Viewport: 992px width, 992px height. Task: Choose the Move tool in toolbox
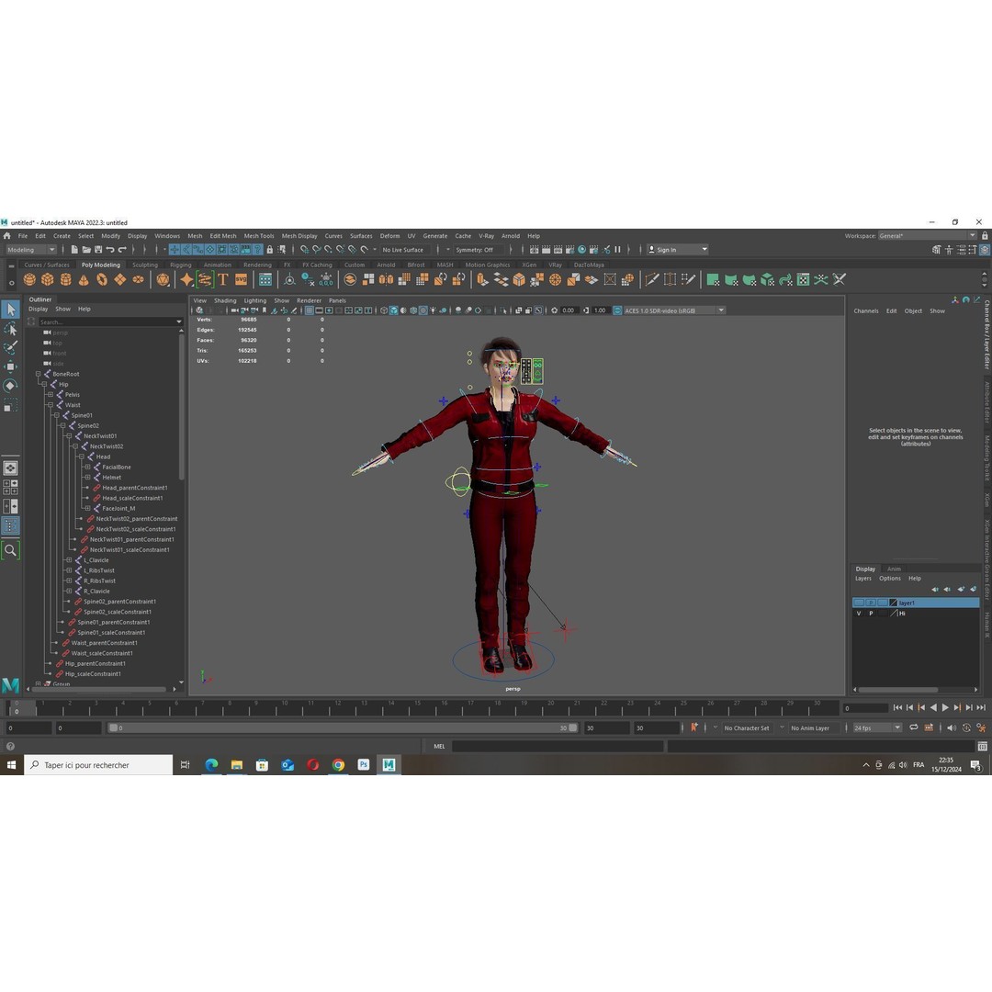tap(11, 366)
